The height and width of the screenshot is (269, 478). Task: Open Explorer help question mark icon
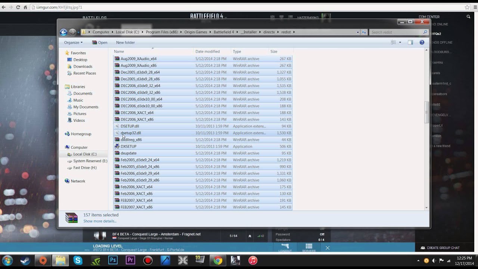pos(422,43)
